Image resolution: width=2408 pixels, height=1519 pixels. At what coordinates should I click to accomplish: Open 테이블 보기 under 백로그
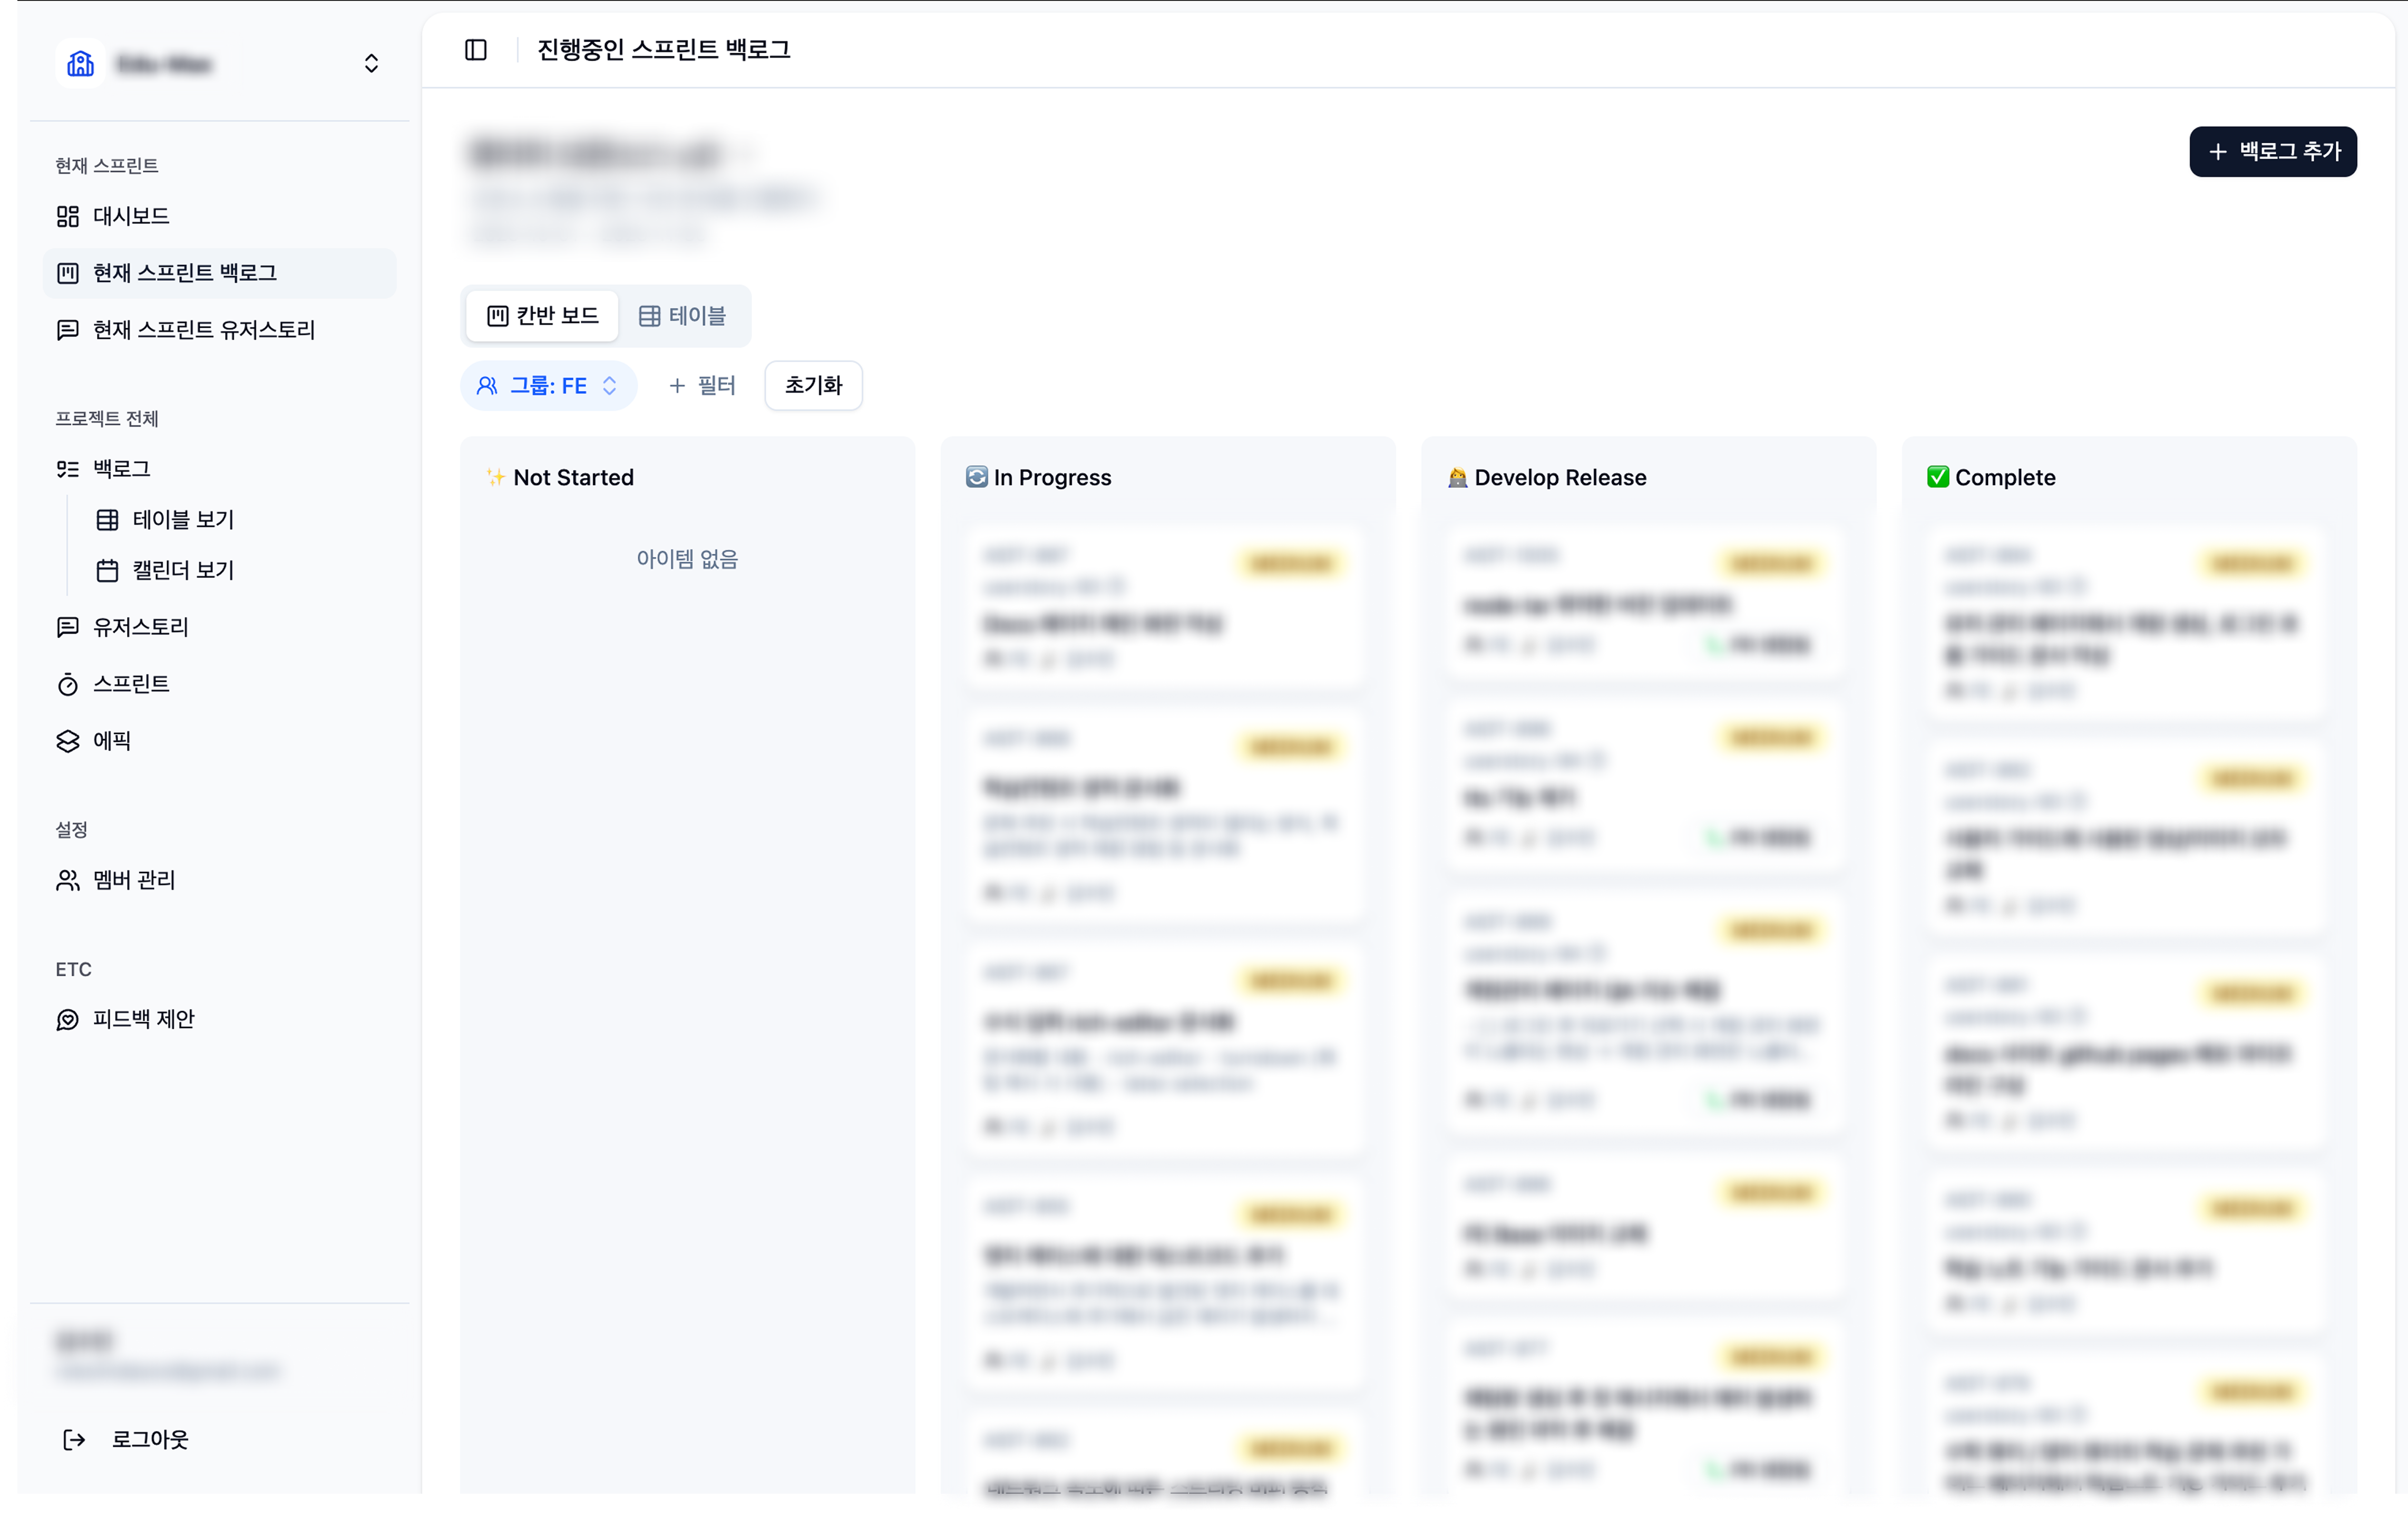183,519
